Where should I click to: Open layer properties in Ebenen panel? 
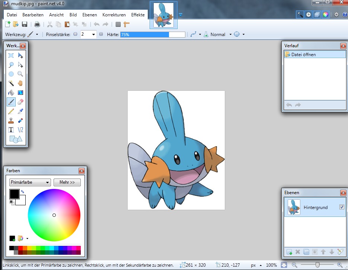[340, 252]
